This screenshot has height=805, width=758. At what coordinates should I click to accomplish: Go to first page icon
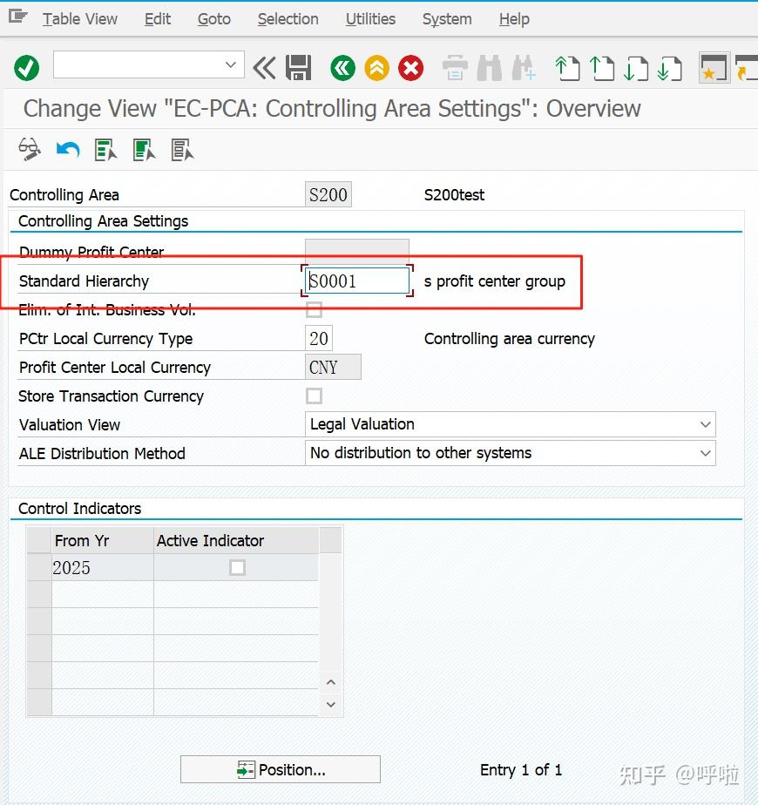point(567,68)
